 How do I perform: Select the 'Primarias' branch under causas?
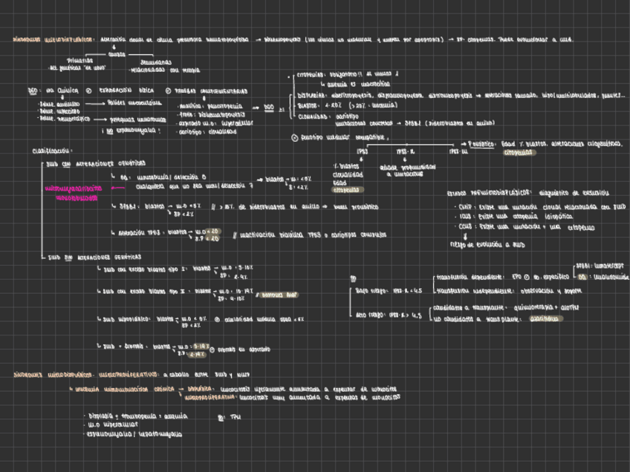click(79, 61)
